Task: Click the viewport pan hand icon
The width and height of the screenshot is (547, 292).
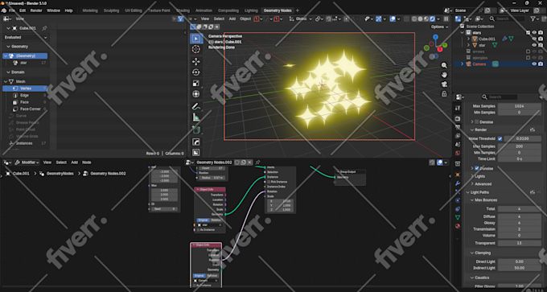Action: (444, 75)
